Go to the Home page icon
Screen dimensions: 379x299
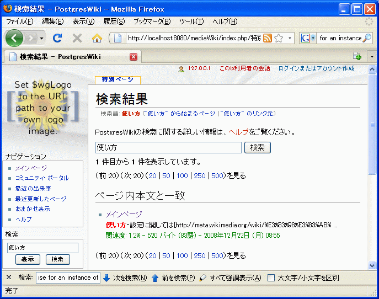tap(97, 38)
